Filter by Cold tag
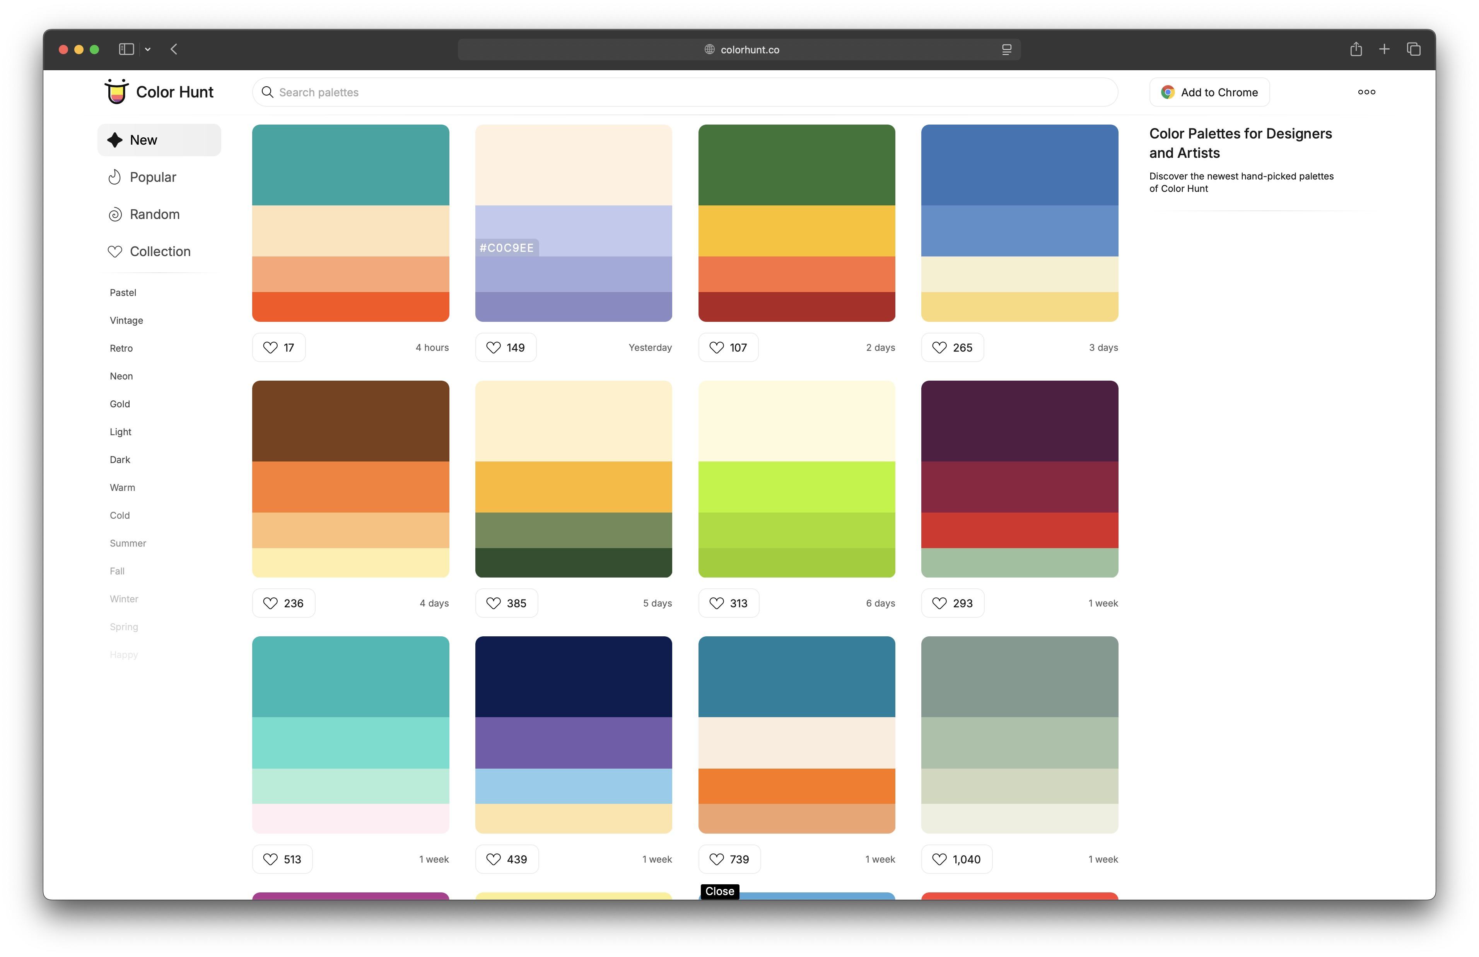Screen dimensions: 1479x957 pyautogui.click(x=120, y=515)
